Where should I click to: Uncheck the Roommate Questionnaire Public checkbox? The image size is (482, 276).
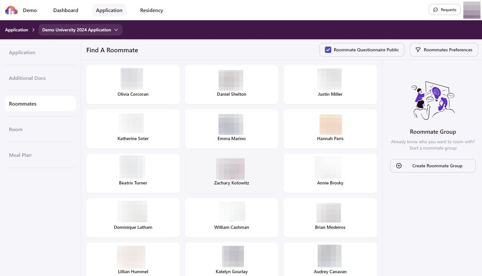point(328,50)
